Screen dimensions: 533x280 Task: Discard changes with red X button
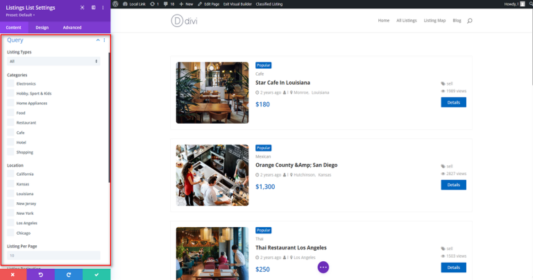13,274
